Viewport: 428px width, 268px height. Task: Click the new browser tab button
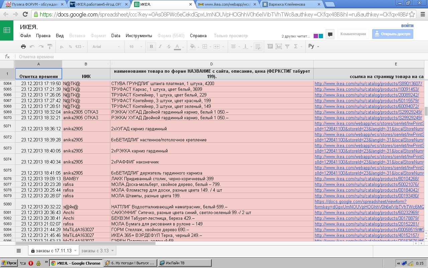tap(330, 4)
